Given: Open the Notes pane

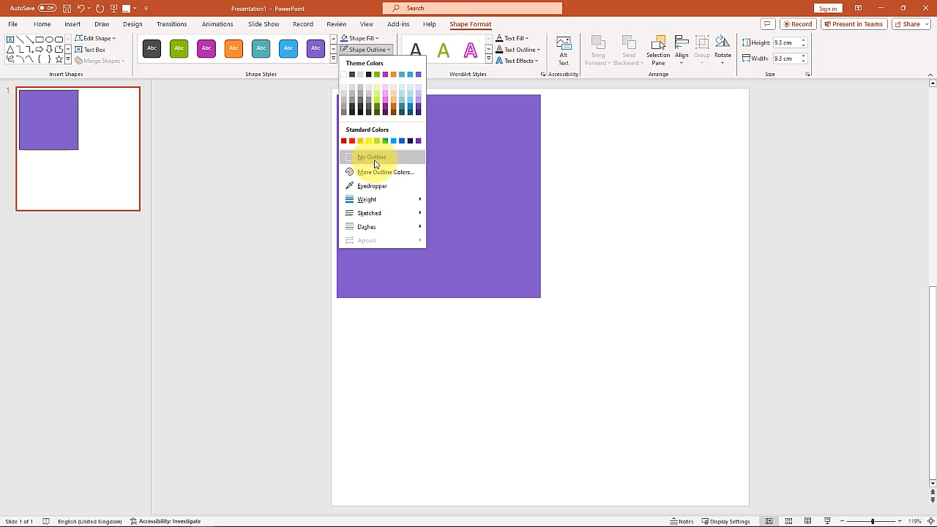Looking at the screenshot, I should (x=682, y=521).
